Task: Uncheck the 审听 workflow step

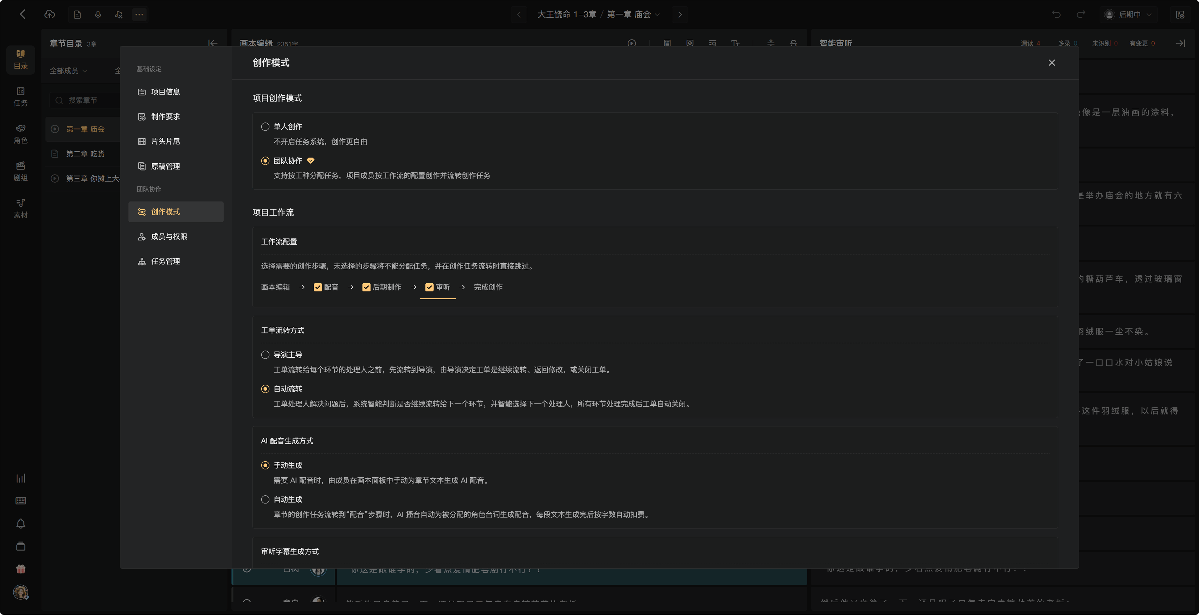Action: pyautogui.click(x=430, y=287)
